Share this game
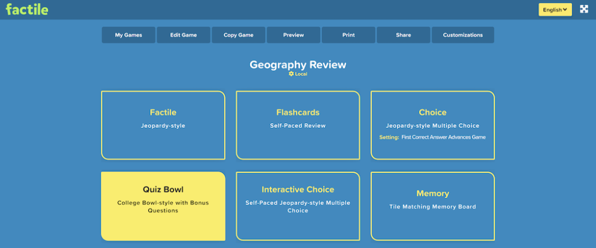The height and width of the screenshot is (248, 596). (x=403, y=35)
